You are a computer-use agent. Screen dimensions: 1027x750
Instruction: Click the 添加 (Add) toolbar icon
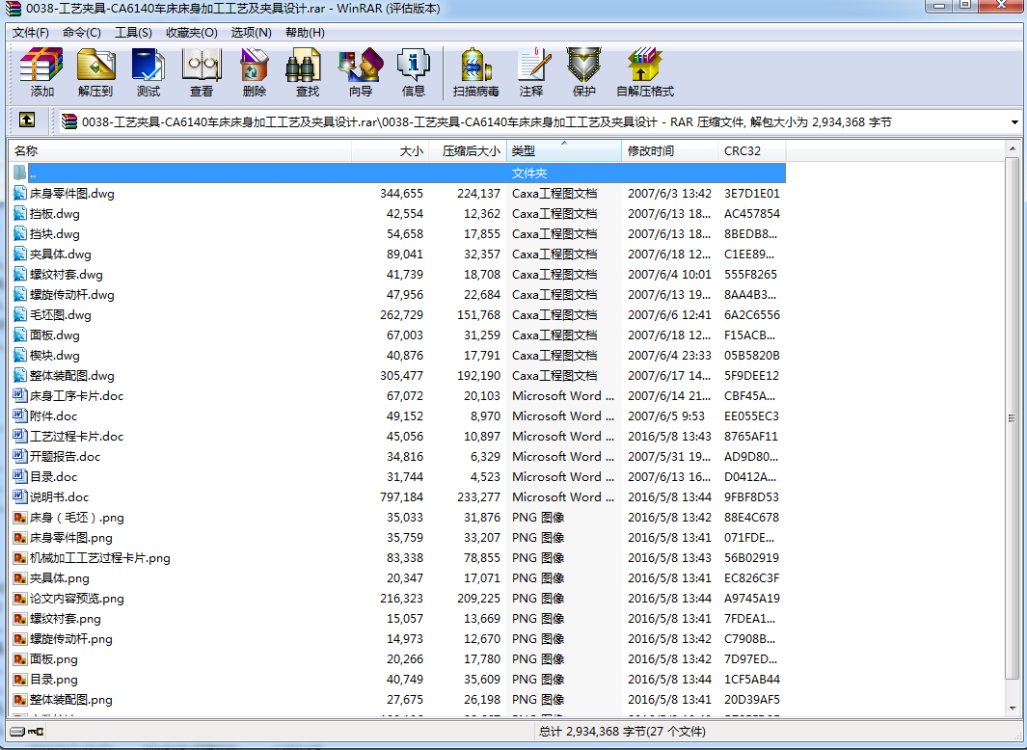[41, 65]
